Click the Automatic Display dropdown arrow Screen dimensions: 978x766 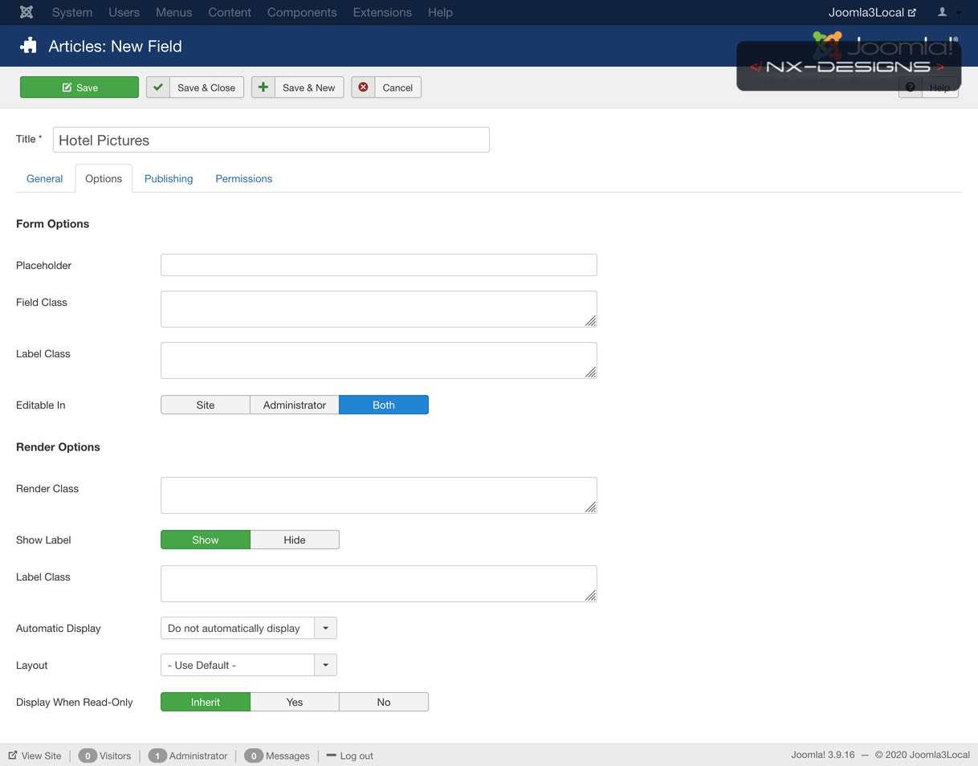click(325, 628)
